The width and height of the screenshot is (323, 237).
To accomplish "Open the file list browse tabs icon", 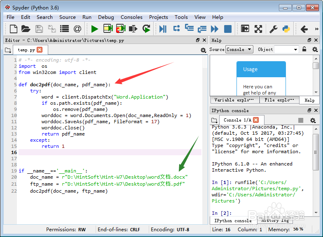I will [64, 29].
